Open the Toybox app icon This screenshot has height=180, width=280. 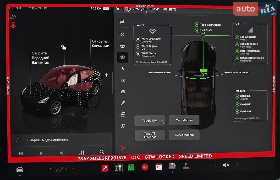click(x=172, y=166)
